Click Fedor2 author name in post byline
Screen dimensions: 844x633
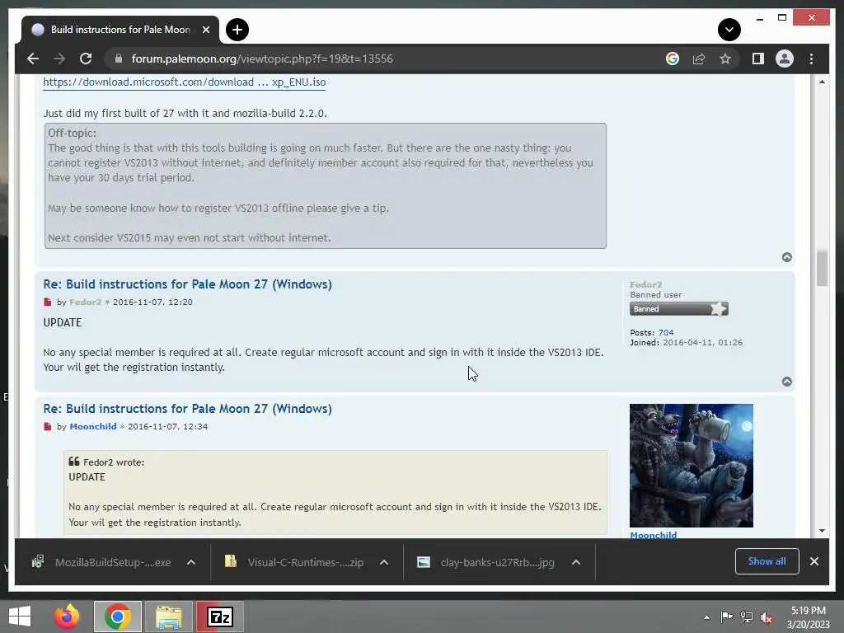[85, 302]
